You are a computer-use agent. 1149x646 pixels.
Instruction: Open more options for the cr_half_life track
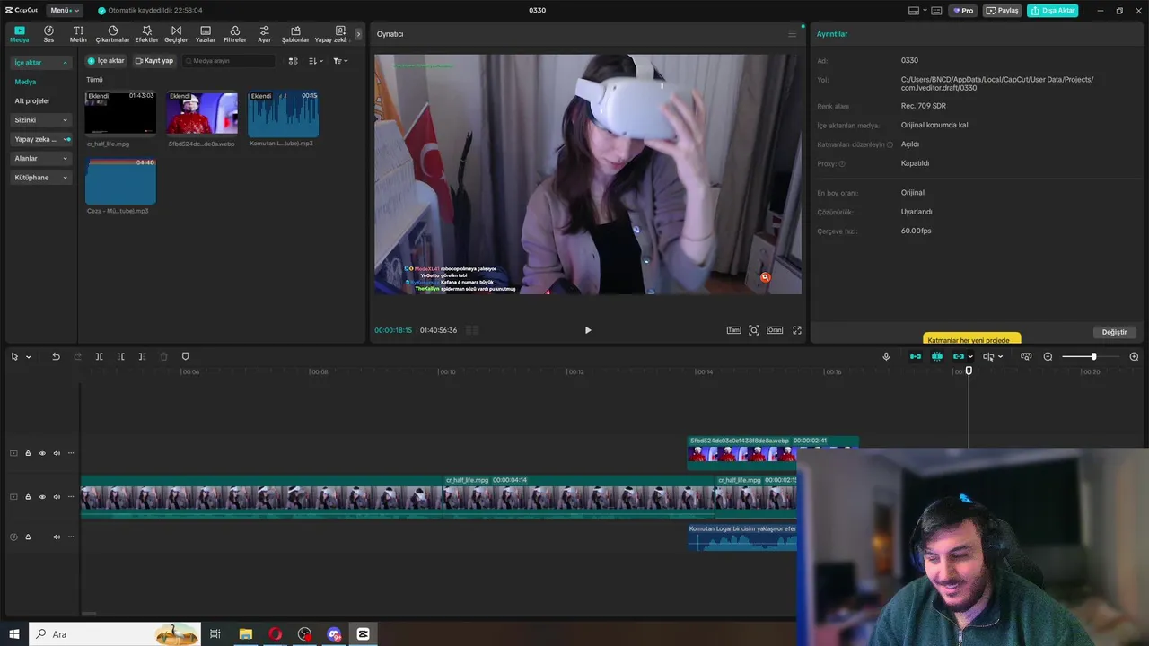pyautogui.click(x=71, y=497)
